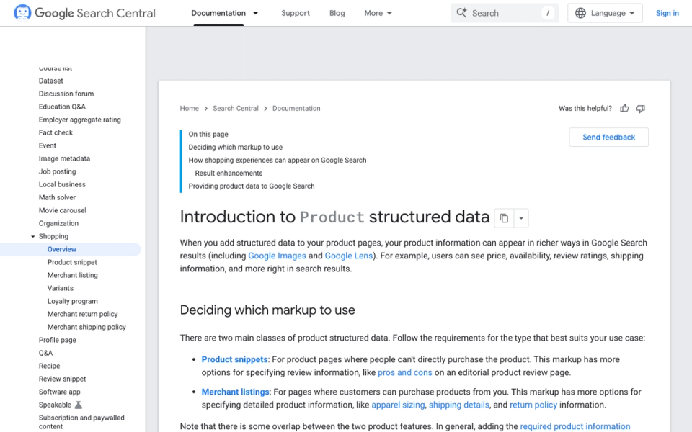Open the apparel sizing link
This screenshot has height=432, width=692.
click(x=398, y=405)
